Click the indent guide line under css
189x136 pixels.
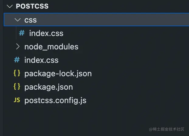(x=16, y=33)
